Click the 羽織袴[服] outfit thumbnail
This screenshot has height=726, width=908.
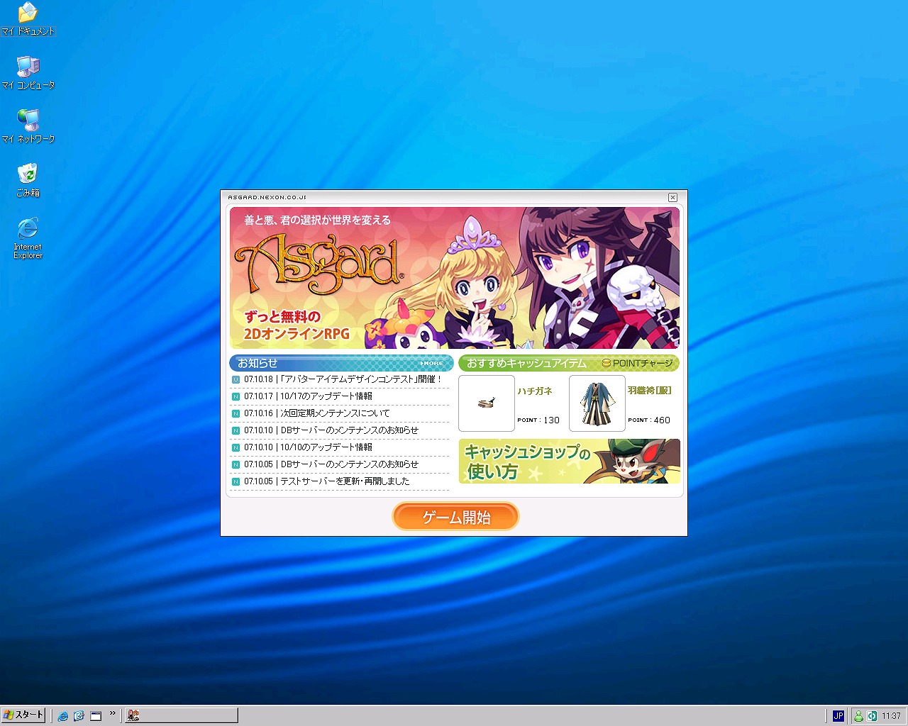[x=597, y=403]
